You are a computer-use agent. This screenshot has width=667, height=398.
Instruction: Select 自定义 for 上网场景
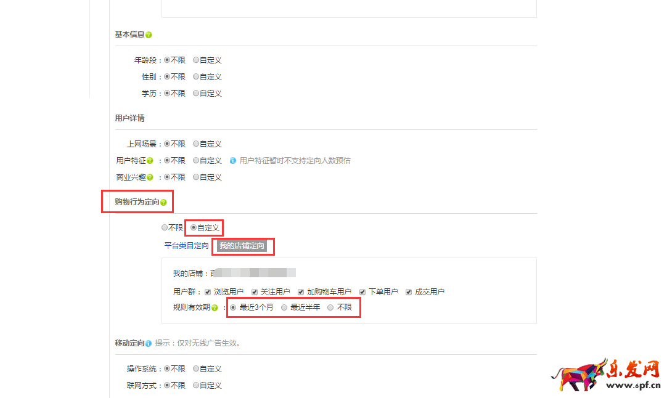click(196, 144)
